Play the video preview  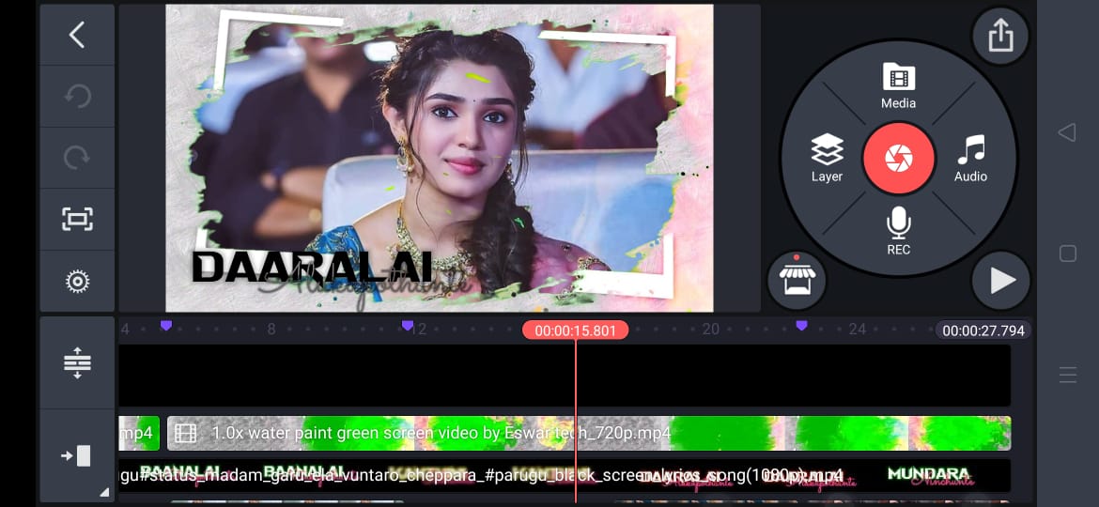[x=1001, y=280]
